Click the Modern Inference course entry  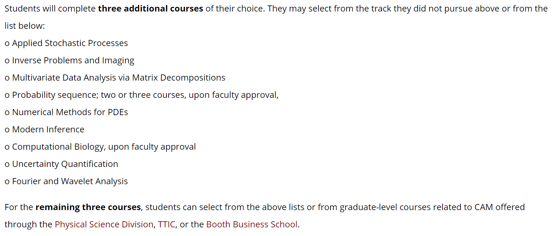[44, 130]
